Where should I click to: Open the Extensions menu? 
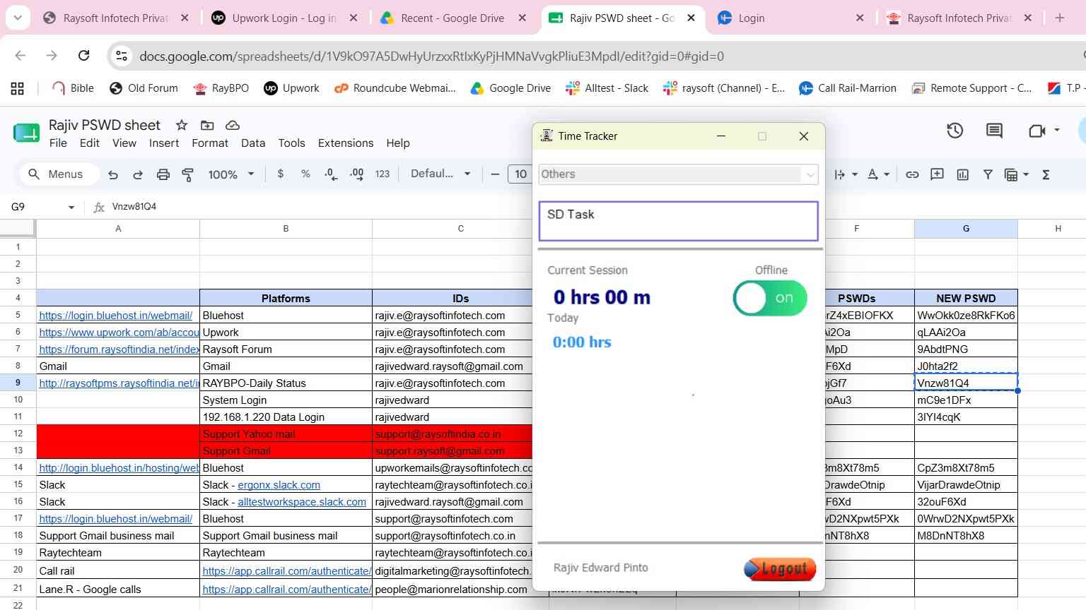pos(346,143)
